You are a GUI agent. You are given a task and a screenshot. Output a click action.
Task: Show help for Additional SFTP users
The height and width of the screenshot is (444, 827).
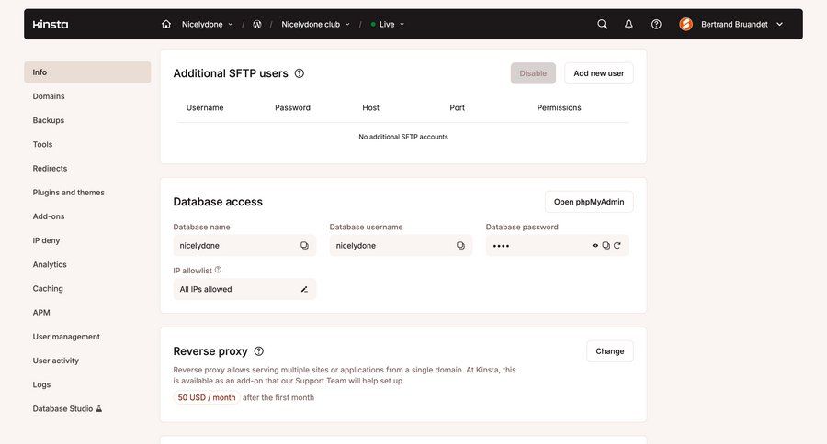tap(299, 73)
